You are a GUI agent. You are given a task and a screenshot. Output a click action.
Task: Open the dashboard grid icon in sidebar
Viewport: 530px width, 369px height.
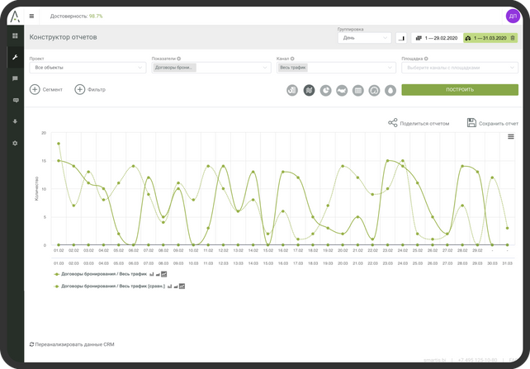15,36
